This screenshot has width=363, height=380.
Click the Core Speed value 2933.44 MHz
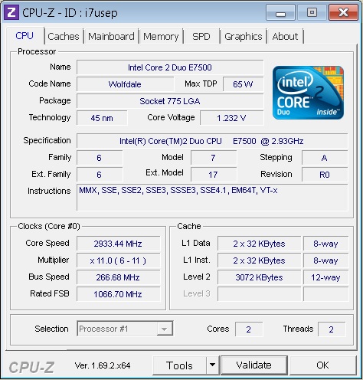click(x=118, y=244)
